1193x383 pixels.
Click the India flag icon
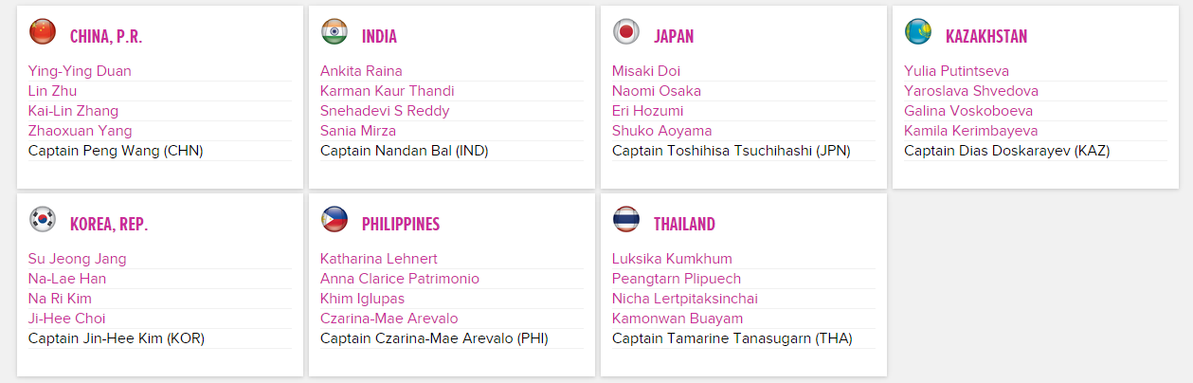tap(334, 32)
